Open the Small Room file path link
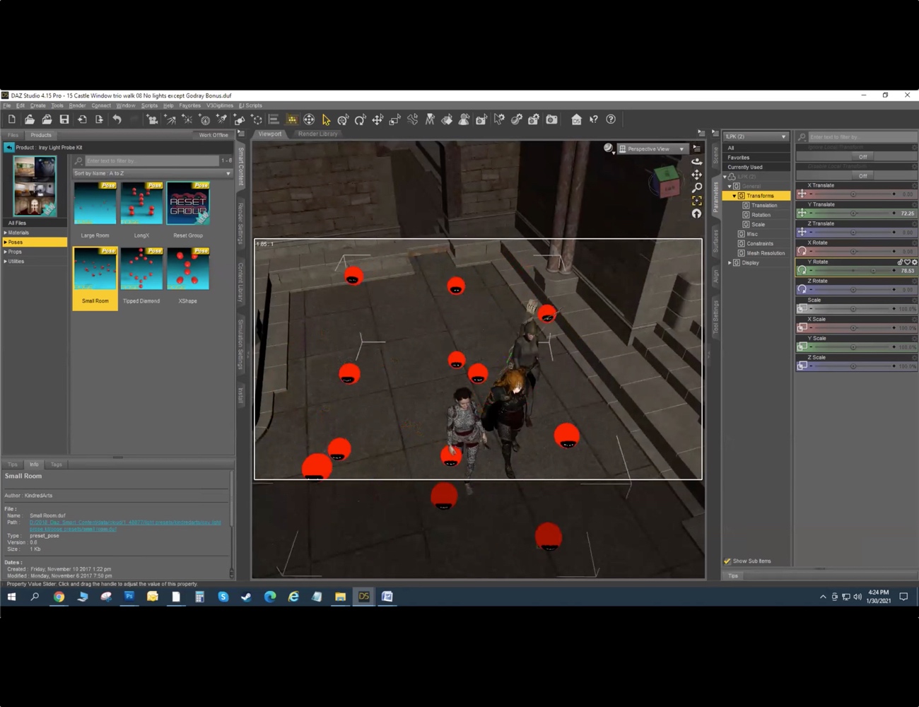Image resolution: width=919 pixels, height=707 pixels. click(125, 526)
